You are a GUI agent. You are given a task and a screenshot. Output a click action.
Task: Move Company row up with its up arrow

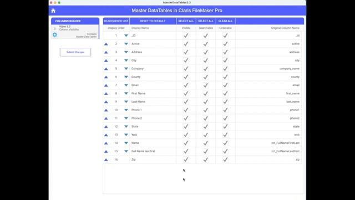106,69
